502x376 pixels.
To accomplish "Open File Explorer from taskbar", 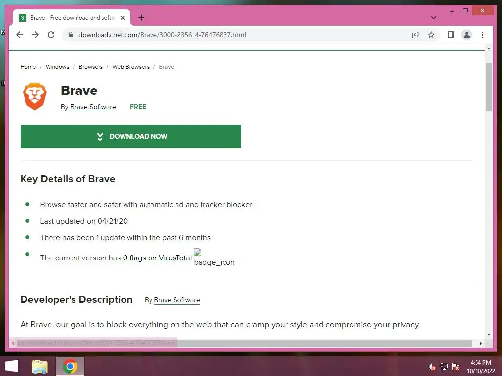I will tap(40, 366).
